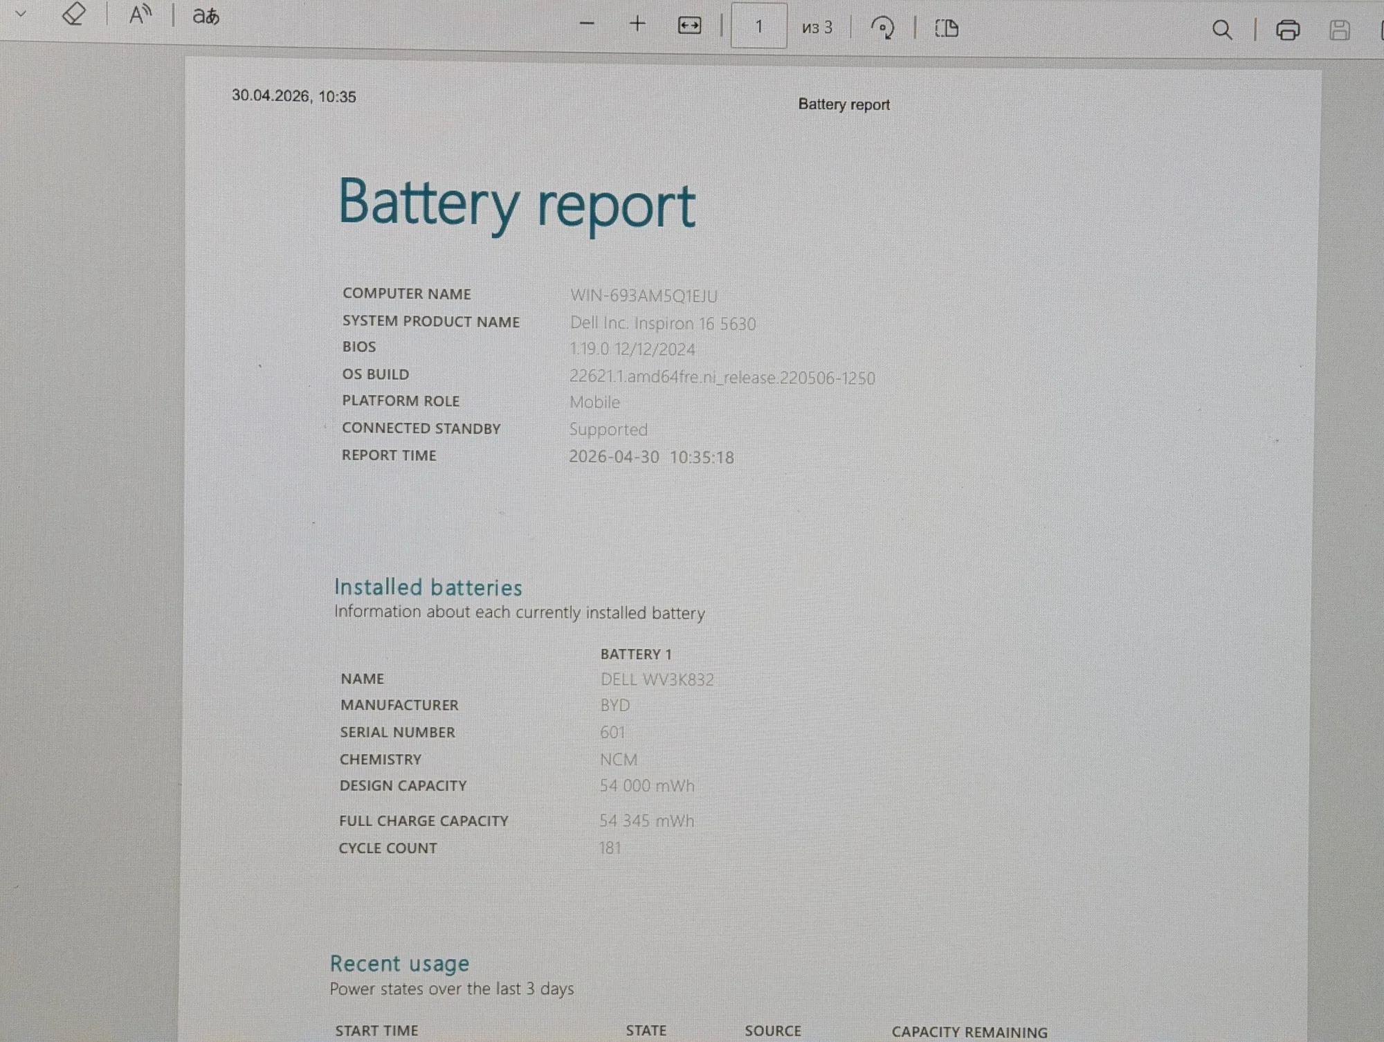Select the BIOS value '1.19.0 12/12/2024'

pos(632,349)
